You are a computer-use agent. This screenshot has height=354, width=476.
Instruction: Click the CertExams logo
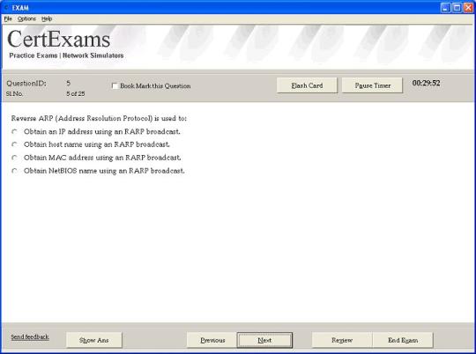tap(58, 40)
